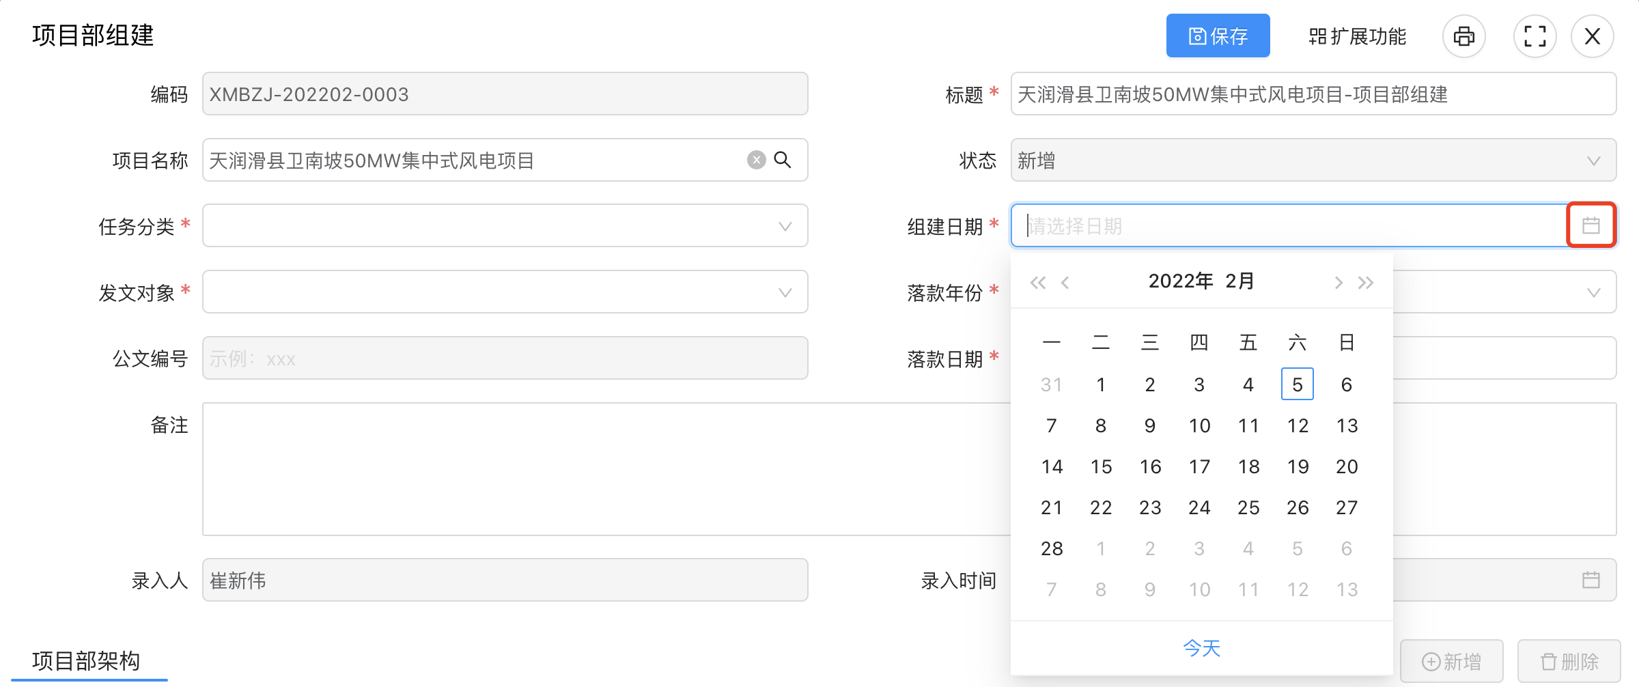
Task: Pick date 15 in the calendar
Action: 1101,466
